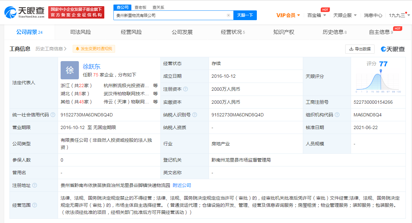Click the 导出数据 export button
Image resolution: width=412 pixels, height=223 pixels.
[x=360, y=49]
